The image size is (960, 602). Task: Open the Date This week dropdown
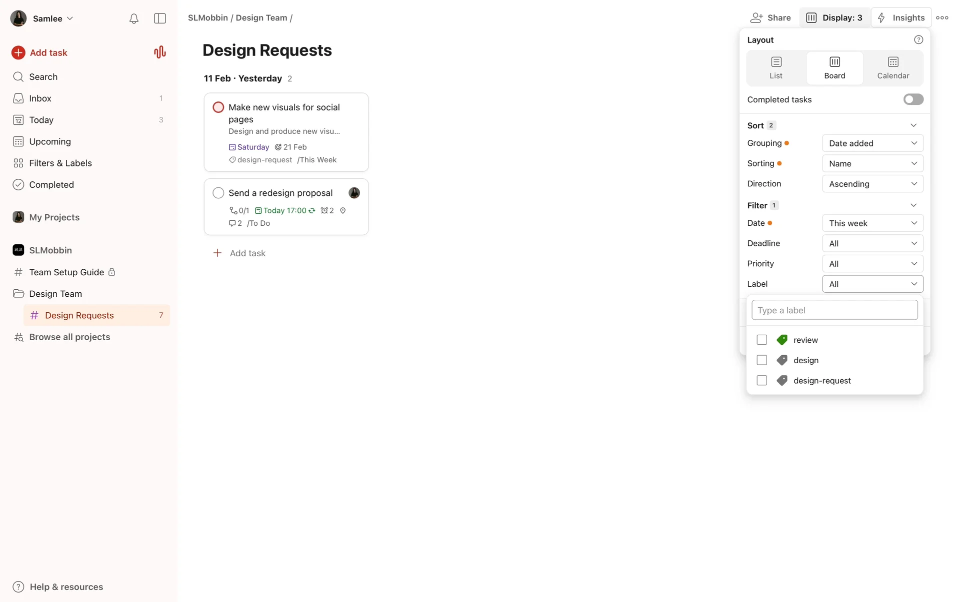point(872,223)
